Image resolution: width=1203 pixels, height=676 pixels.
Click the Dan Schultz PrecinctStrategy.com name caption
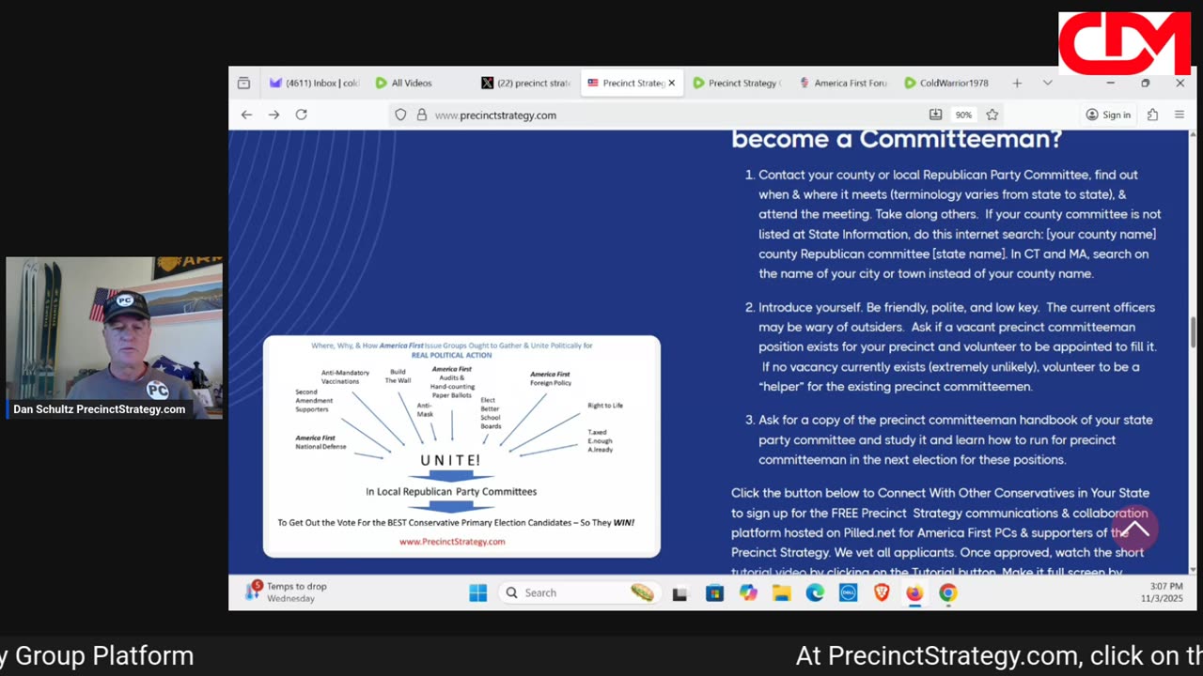click(x=99, y=409)
